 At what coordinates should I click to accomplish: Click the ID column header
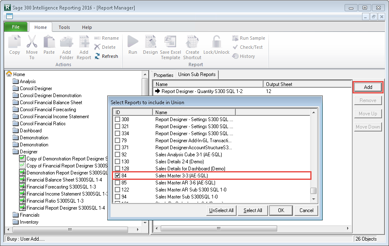point(133,112)
